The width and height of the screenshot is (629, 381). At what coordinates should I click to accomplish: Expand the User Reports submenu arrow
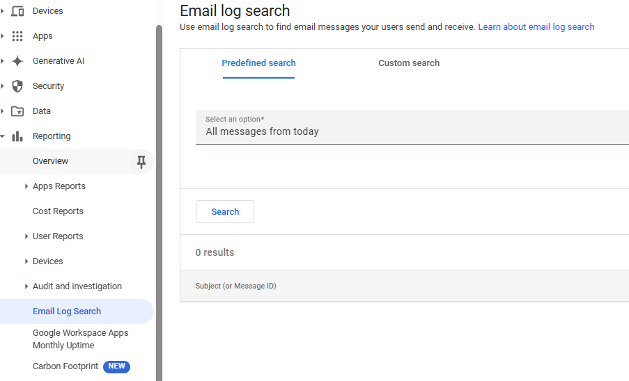pos(26,236)
